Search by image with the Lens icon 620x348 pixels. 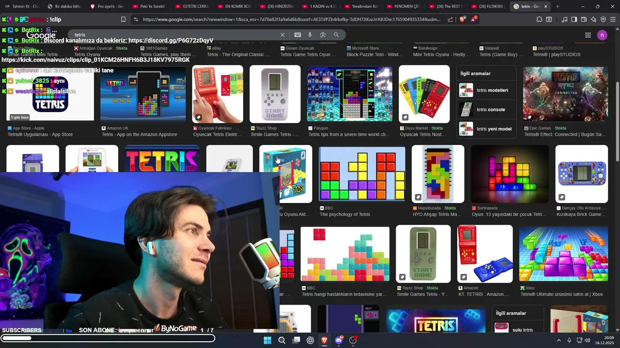click(323, 35)
